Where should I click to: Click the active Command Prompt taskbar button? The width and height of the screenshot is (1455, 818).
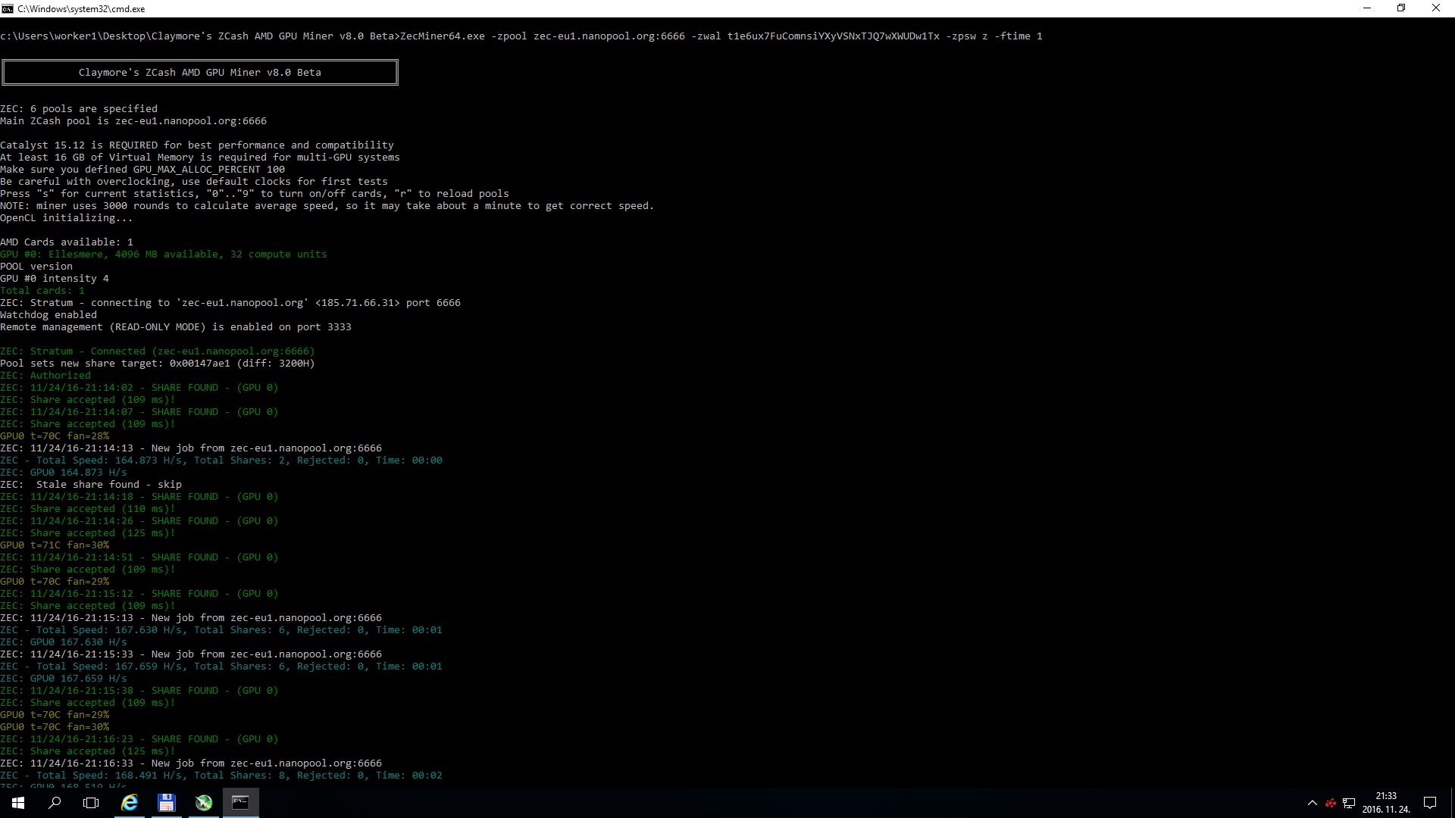pos(240,803)
